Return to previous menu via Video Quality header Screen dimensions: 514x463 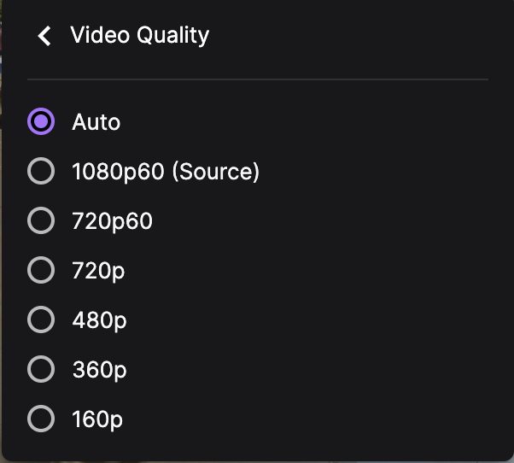(139, 35)
